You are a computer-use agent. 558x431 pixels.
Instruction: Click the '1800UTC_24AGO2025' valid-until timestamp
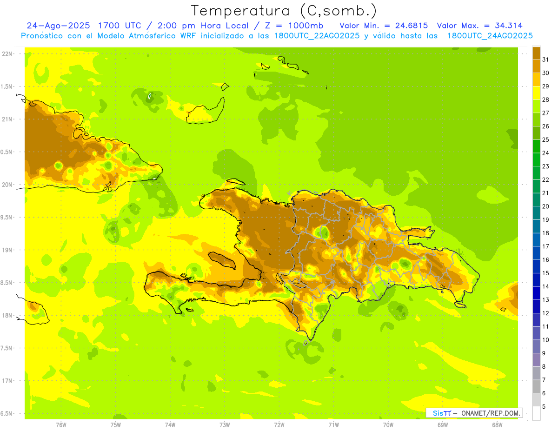tap(490, 36)
